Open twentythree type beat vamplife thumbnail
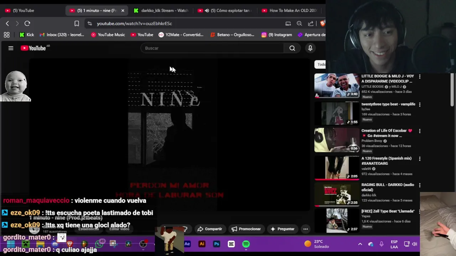Image resolution: width=456 pixels, height=256 pixels. point(337,113)
